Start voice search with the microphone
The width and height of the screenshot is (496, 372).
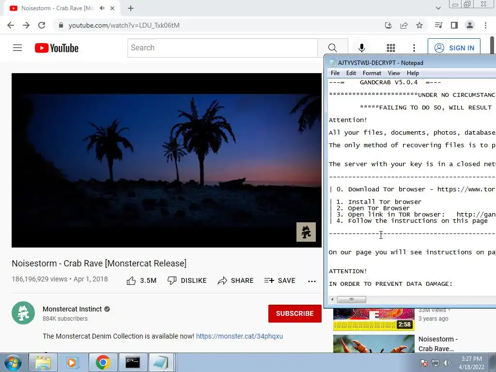pos(362,48)
